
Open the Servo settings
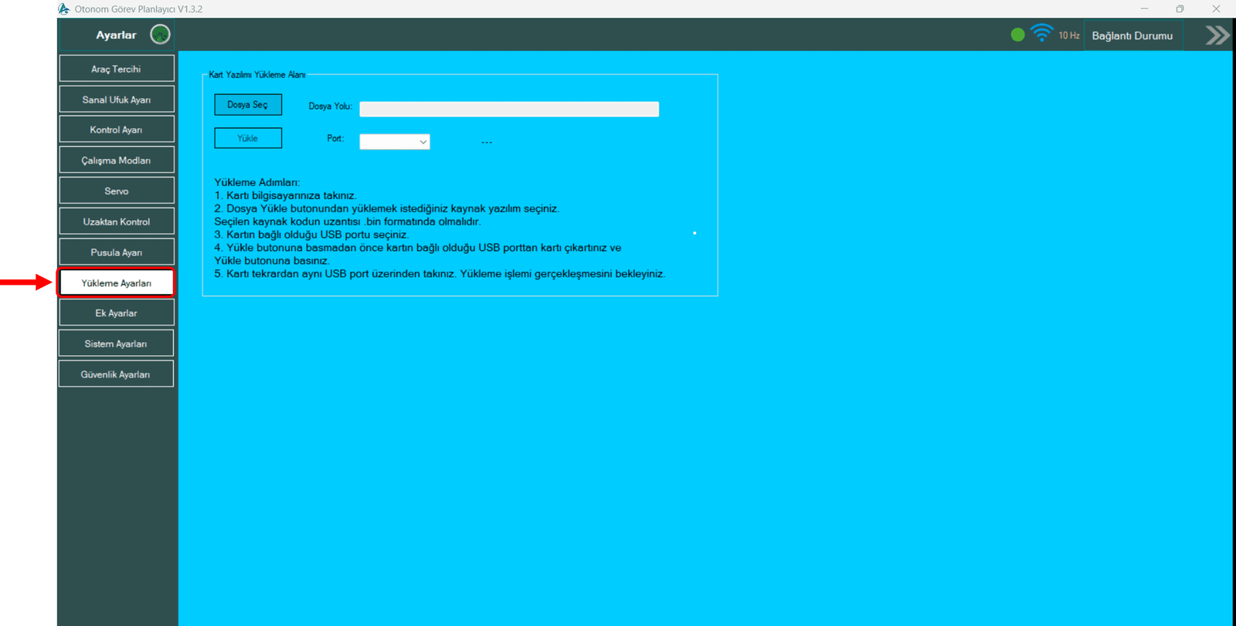(117, 191)
